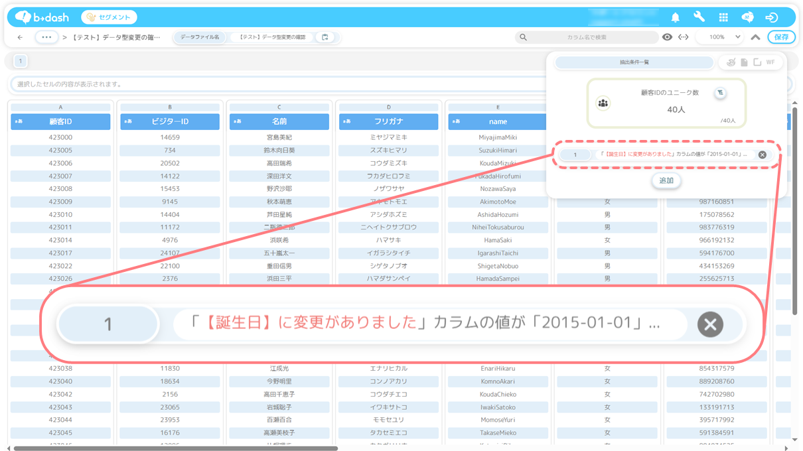Click the data file move icon

pyautogui.click(x=325, y=37)
